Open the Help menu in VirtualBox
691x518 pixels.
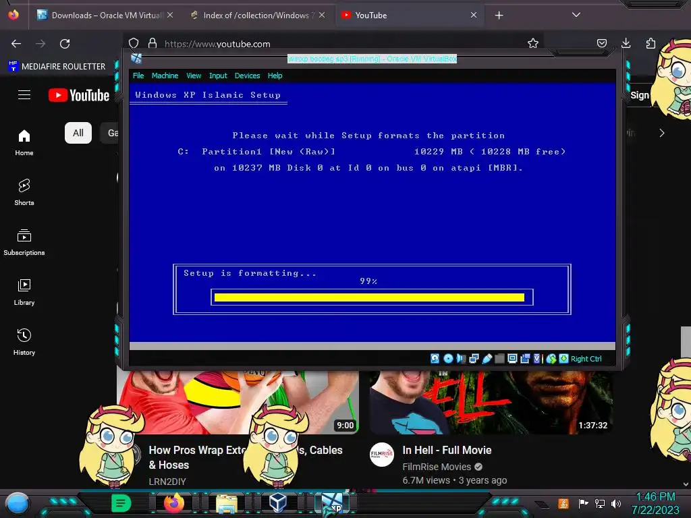click(x=275, y=76)
